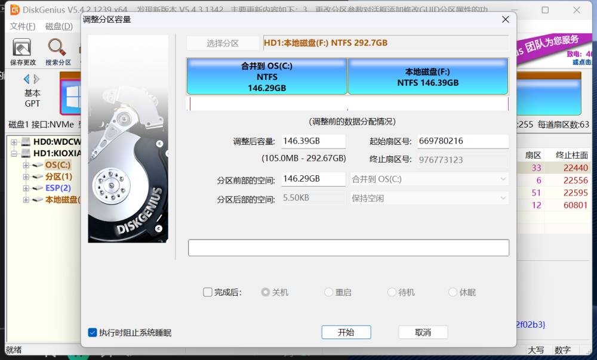Select HD1:KIOXIA disk in tree
597x360 pixels.
(57, 154)
